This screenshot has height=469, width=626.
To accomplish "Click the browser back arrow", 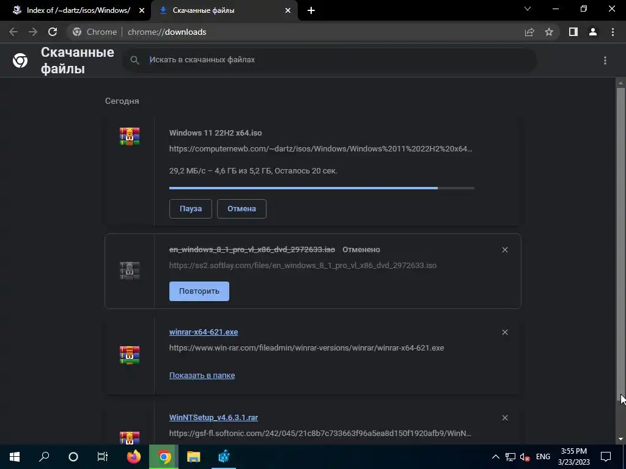I will click(x=13, y=32).
